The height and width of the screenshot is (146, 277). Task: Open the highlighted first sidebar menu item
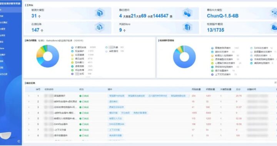click(x=11, y=10)
